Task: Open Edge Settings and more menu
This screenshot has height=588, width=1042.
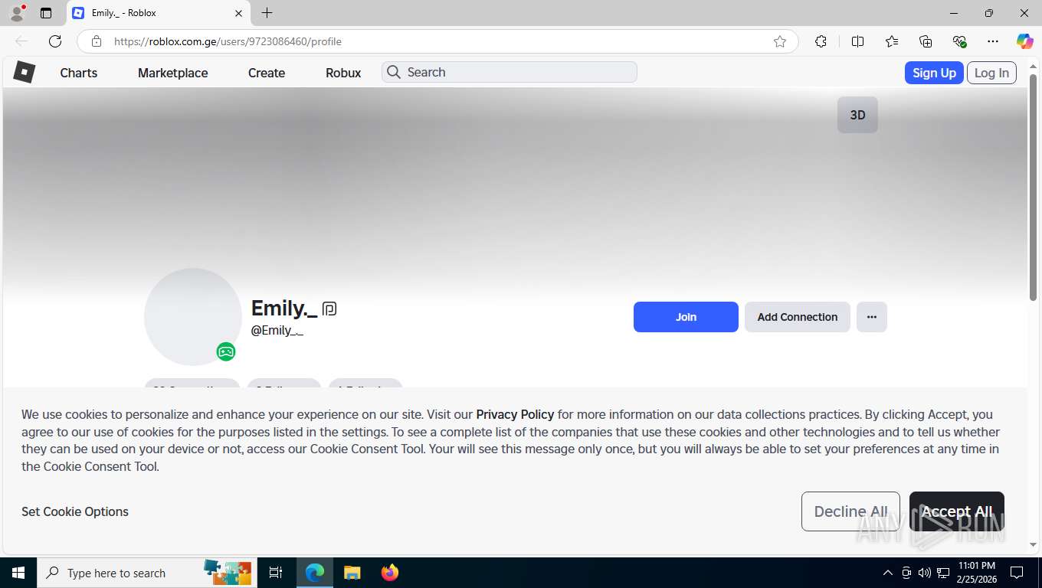Action: 993,41
